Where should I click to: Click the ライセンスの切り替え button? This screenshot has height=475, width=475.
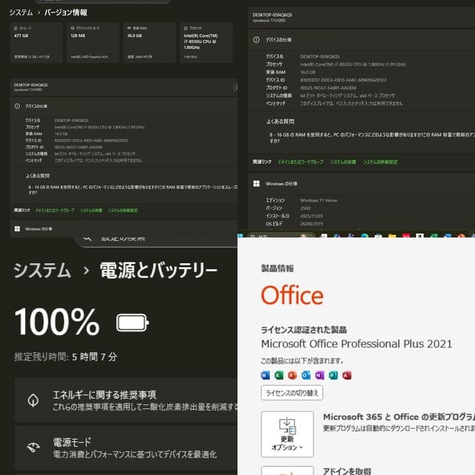pyautogui.click(x=292, y=393)
